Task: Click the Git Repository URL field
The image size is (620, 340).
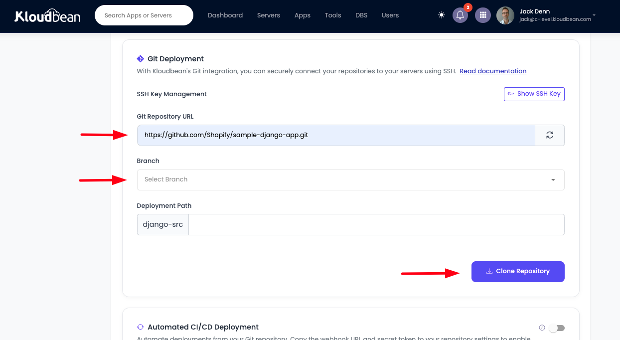Action: (x=336, y=135)
